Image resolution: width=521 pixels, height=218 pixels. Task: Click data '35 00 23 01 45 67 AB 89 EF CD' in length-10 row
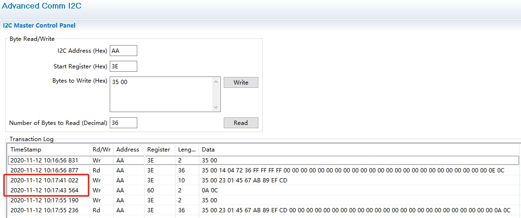(x=244, y=180)
